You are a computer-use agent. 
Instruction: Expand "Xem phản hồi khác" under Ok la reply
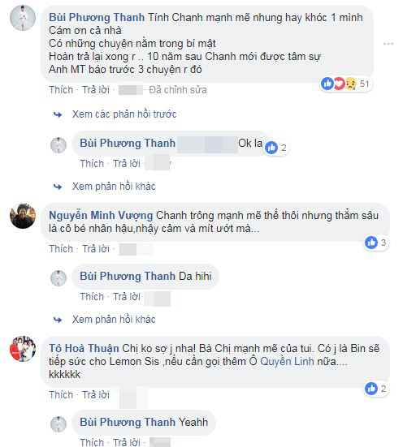click(114, 187)
